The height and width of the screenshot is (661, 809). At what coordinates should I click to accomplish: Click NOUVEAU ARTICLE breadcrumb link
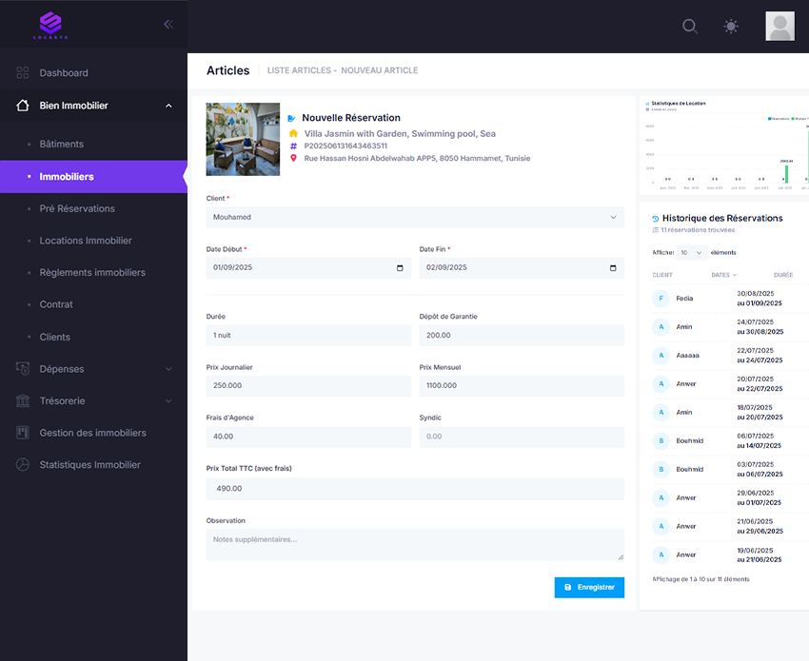coord(379,70)
